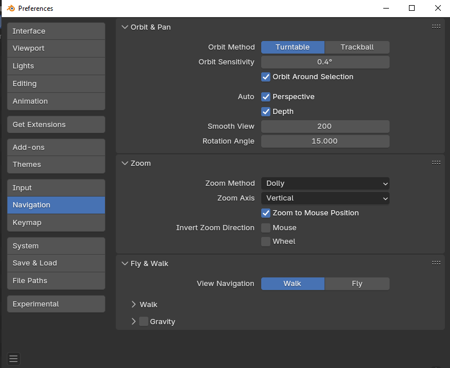Open the Input preferences tab
450x368 pixels.
coord(56,188)
